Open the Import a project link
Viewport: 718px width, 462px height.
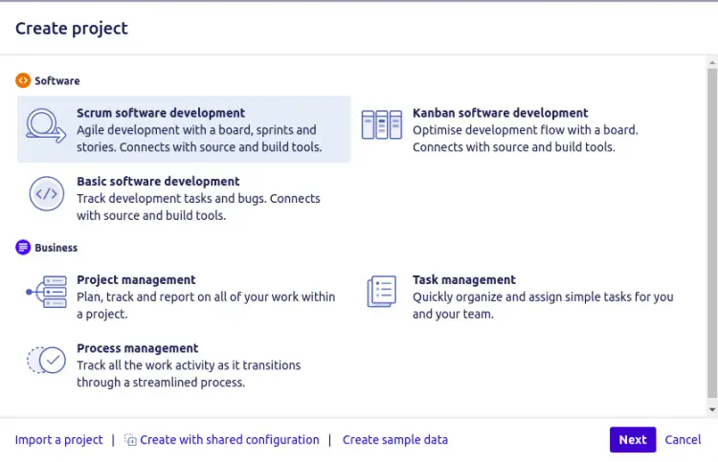pyautogui.click(x=59, y=440)
